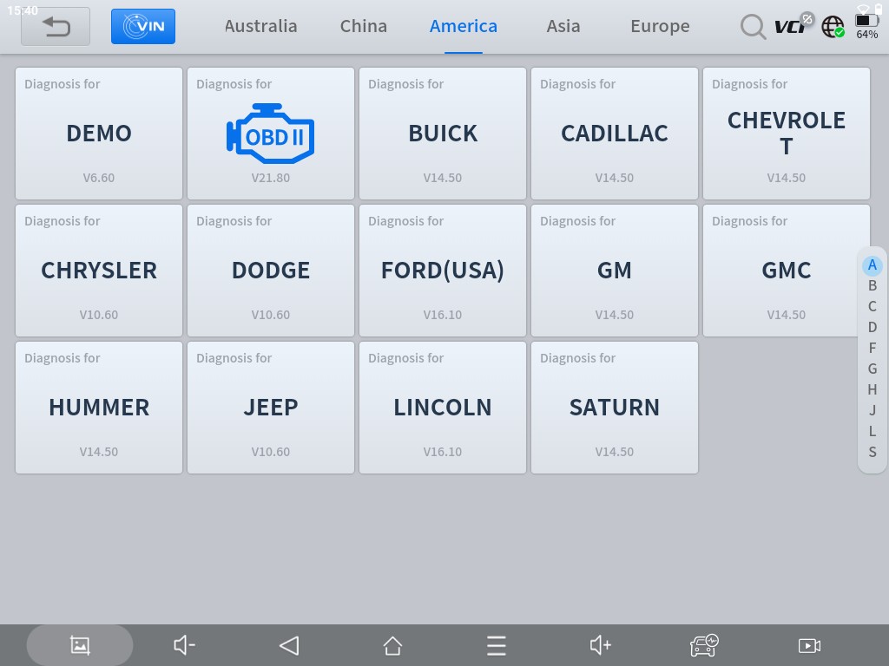The width and height of the screenshot is (889, 666).
Task: Open the VIN scan function
Action: point(143,26)
